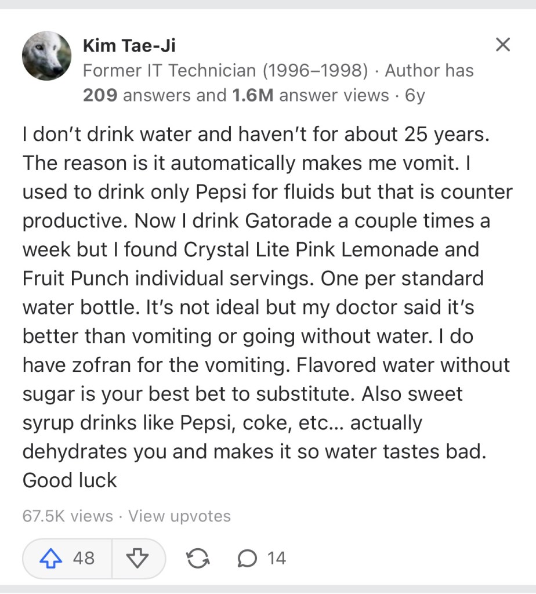Click the View upvotes link
Viewport: 536px width, 594px height.
tap(179, 516)
